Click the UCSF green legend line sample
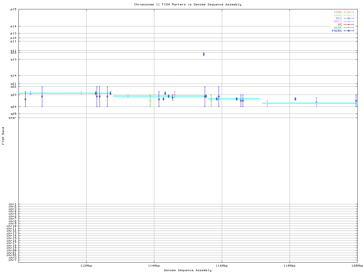Viewport: 363px width, 272px height. pos(349,27)
